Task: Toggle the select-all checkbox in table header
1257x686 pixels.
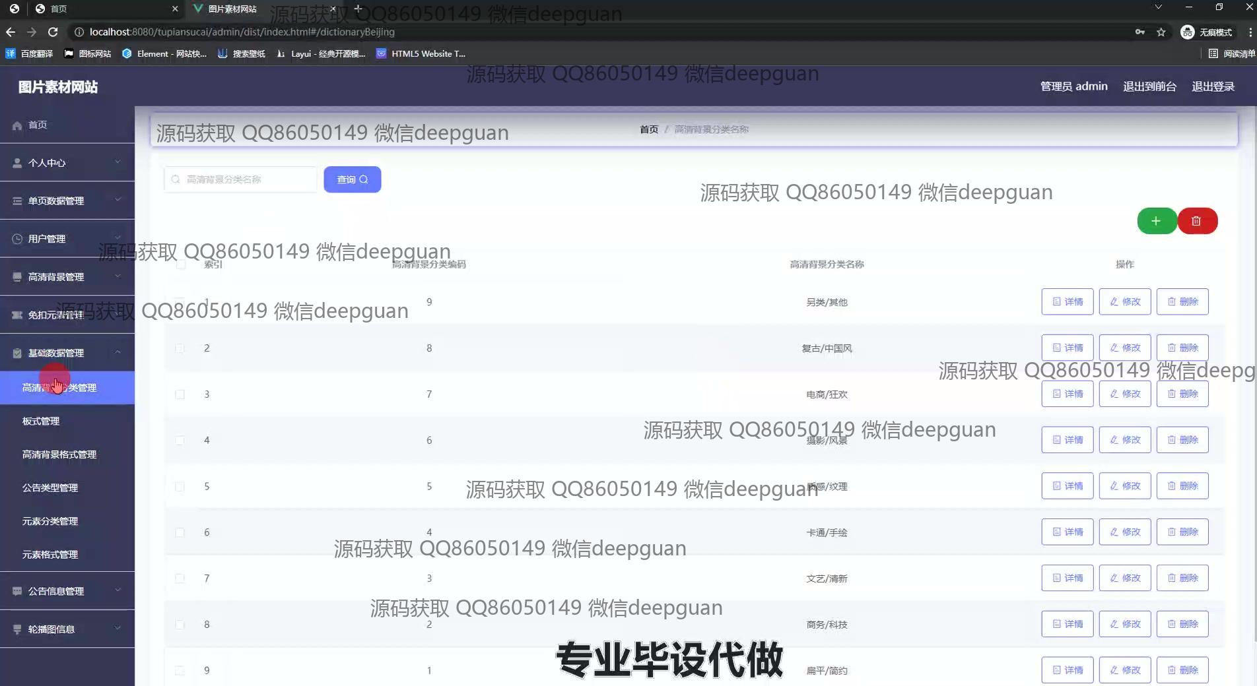Action: coord(180,264)
